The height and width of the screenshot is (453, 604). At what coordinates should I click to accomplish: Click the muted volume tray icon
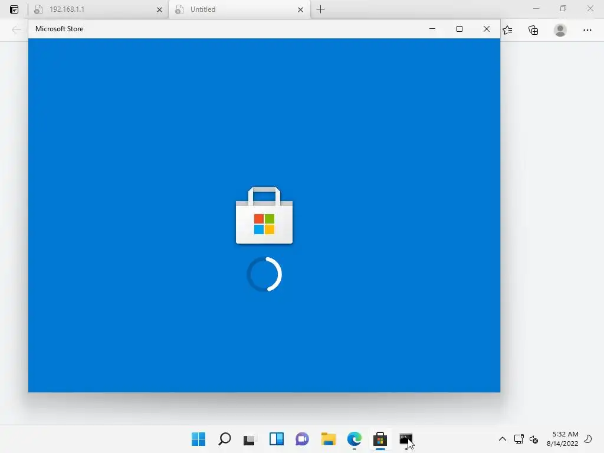534,439
